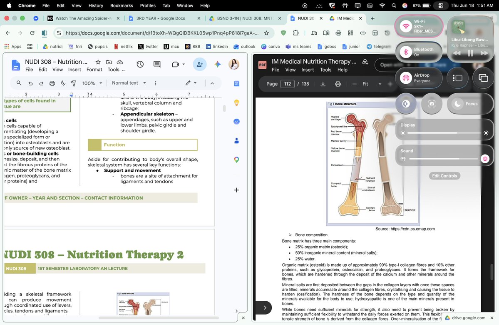Image resolution: width=499 pixels, height=325 pixels.
Task: Open the canva bookmark
Action: 270,47
